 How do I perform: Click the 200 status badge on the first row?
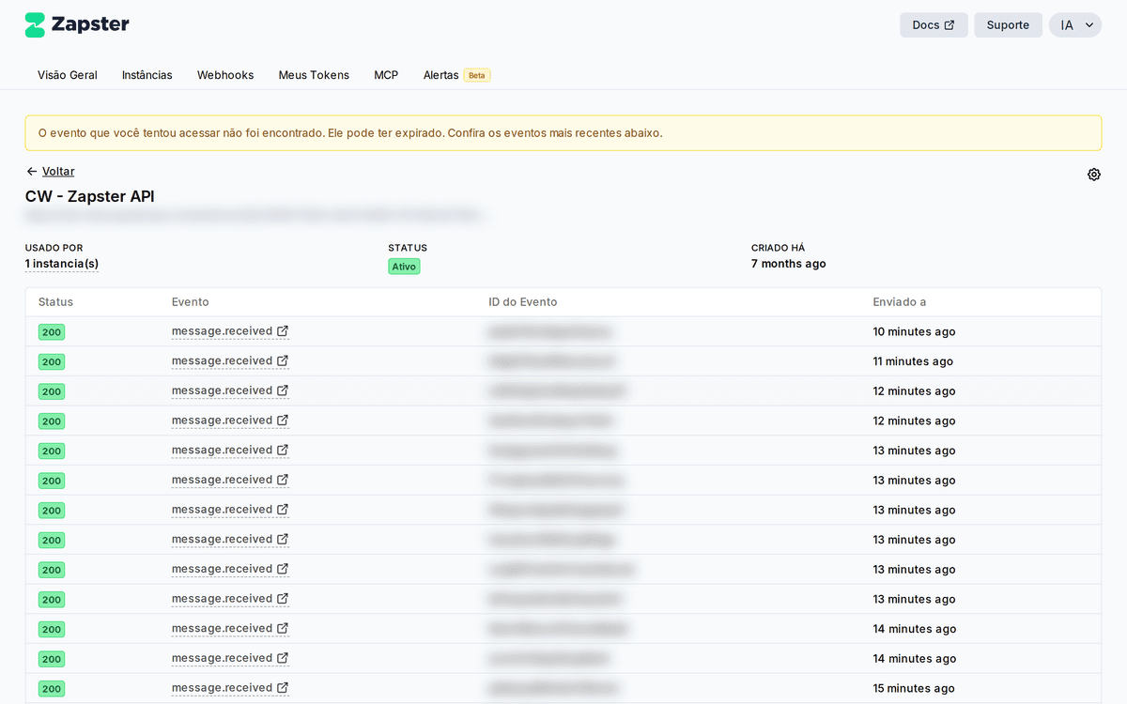tap(52, 331)
